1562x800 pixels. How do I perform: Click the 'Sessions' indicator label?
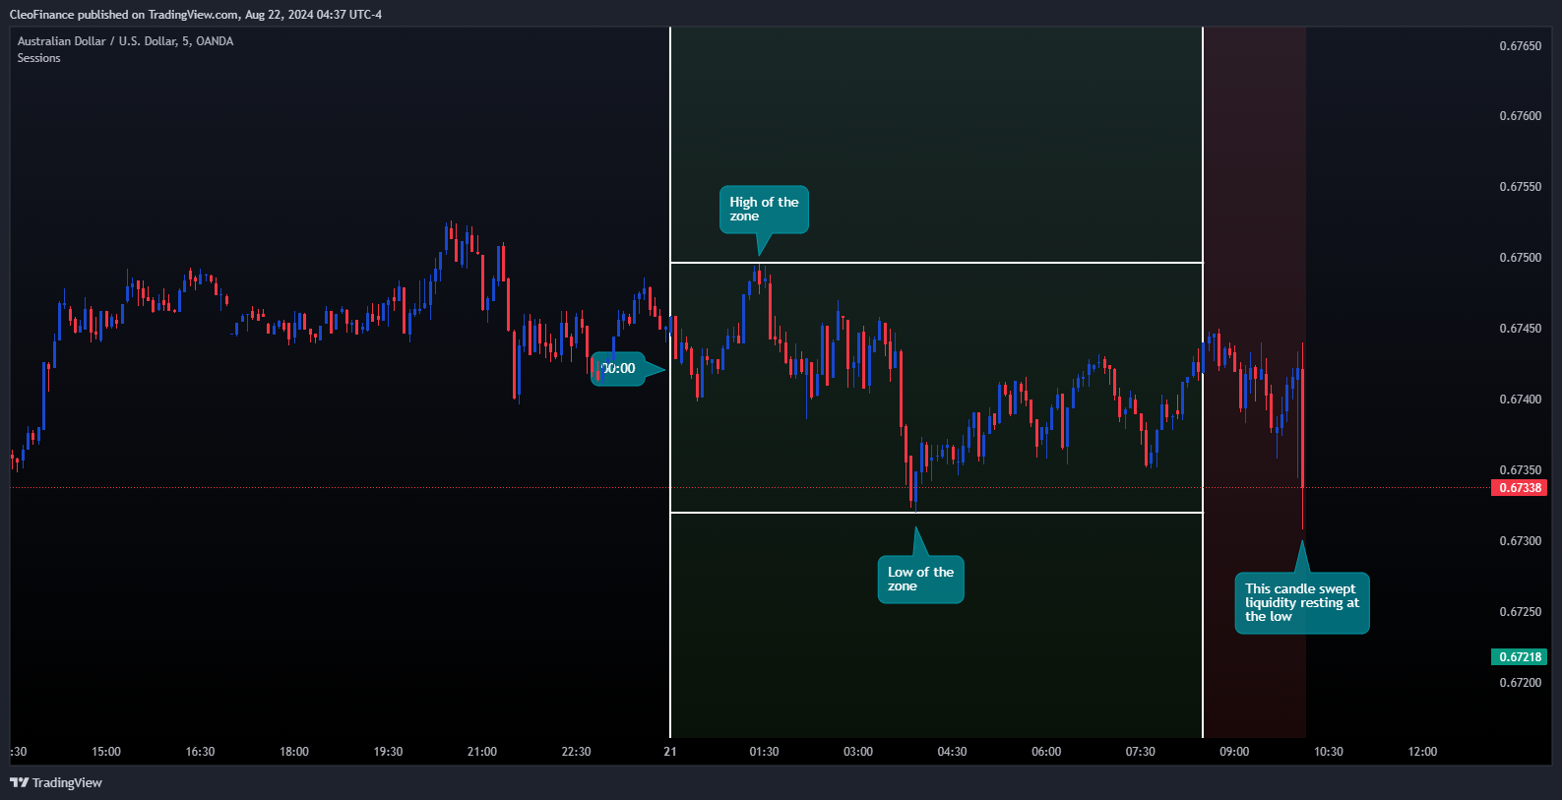[x=38, y=58]
